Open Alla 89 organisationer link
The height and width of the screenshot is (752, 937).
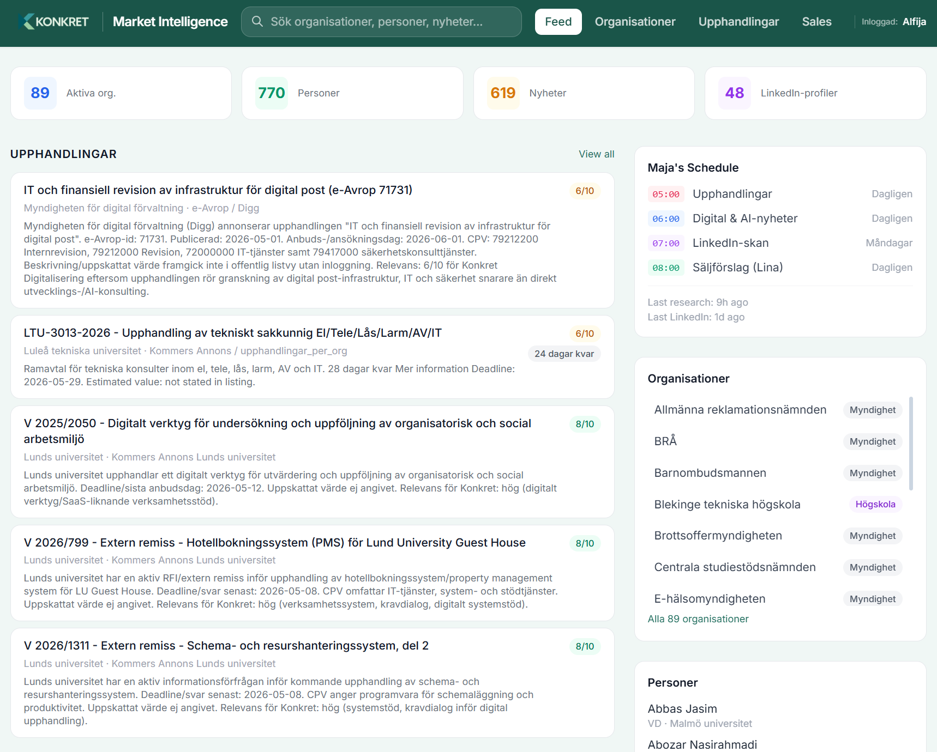tap(698, 619)
